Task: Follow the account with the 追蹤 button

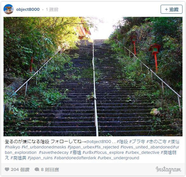Action: pyautogui.click(x=171, y=9)
